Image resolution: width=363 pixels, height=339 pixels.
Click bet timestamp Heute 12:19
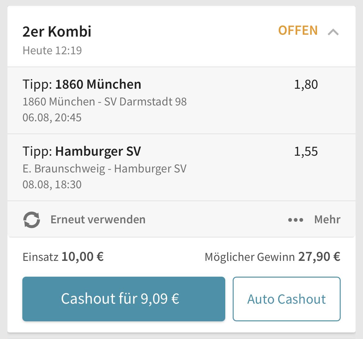52,51
